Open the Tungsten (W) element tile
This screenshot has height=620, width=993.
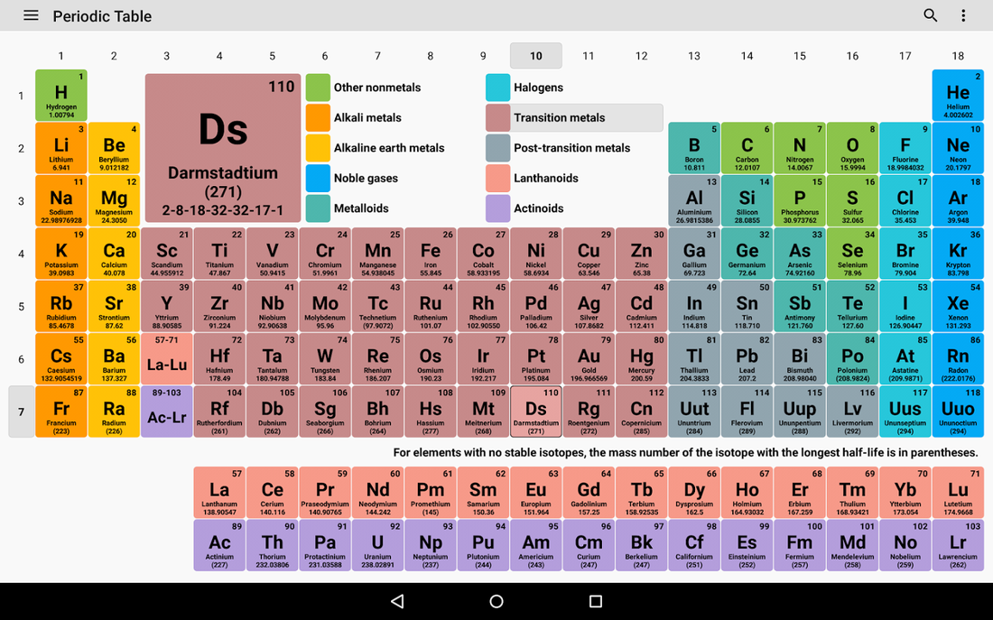click(x=325, y=359)
